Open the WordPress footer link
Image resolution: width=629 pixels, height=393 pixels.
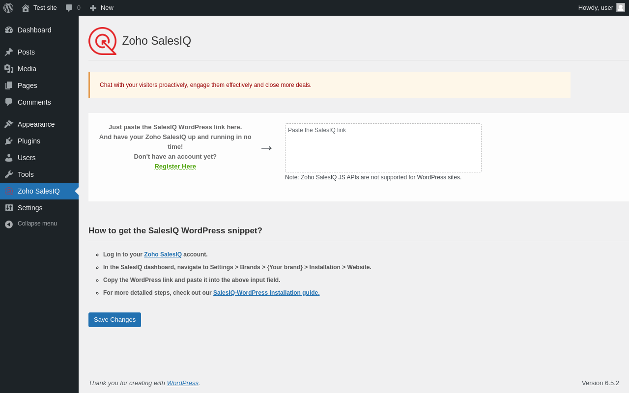(183, 383)
